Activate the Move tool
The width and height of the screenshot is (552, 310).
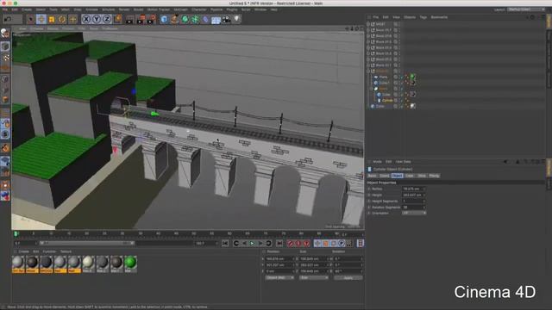point(41,19)
